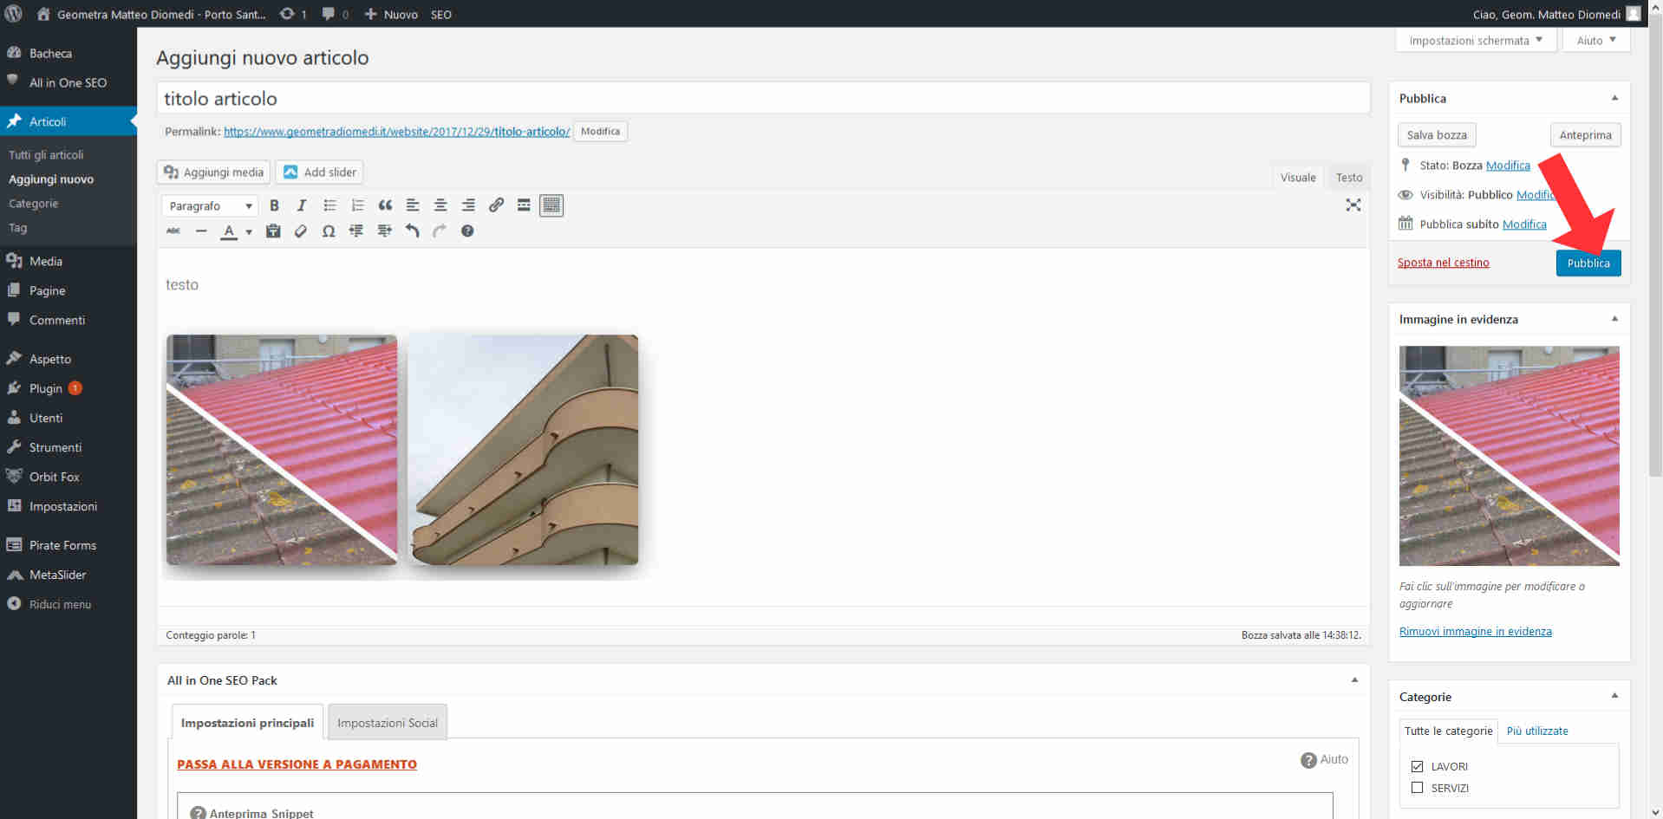Click Sposta nel cestino link
The width and height of the screenshot is (1663, 819).
pos(1444,263)
